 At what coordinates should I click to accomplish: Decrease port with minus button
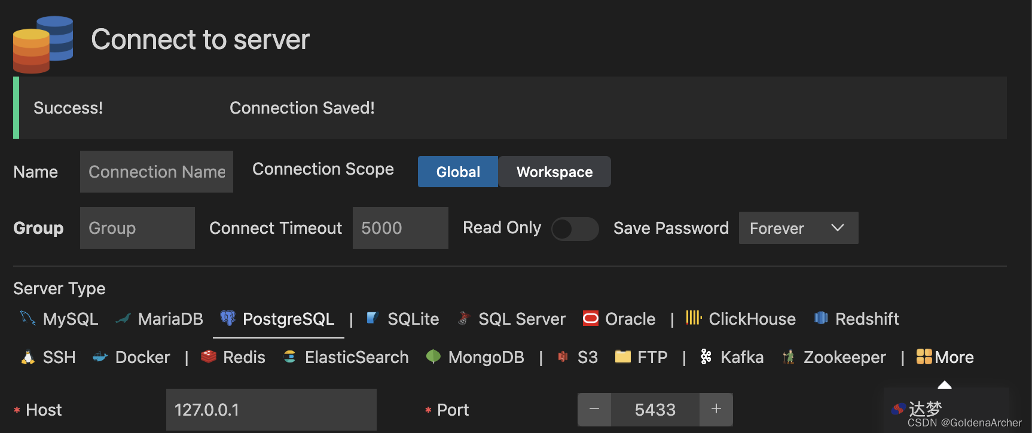pos(594,409)
